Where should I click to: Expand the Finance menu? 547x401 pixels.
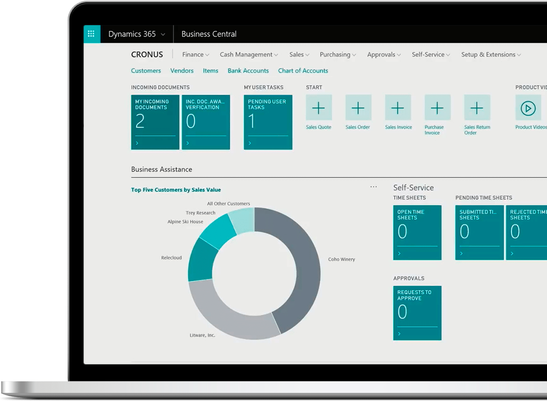tap(196, 54)
